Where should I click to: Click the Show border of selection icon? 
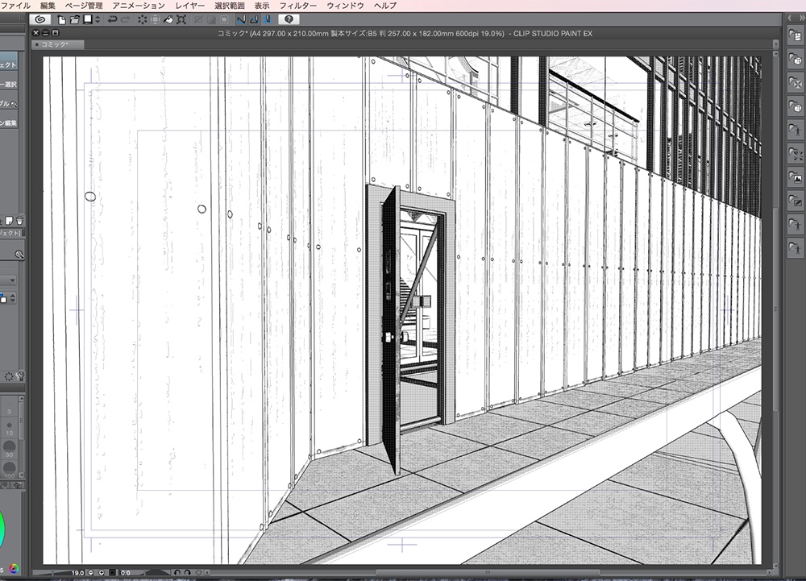tap(224, 19)
